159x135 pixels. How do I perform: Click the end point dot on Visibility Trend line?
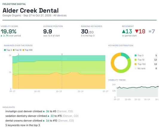158,86
